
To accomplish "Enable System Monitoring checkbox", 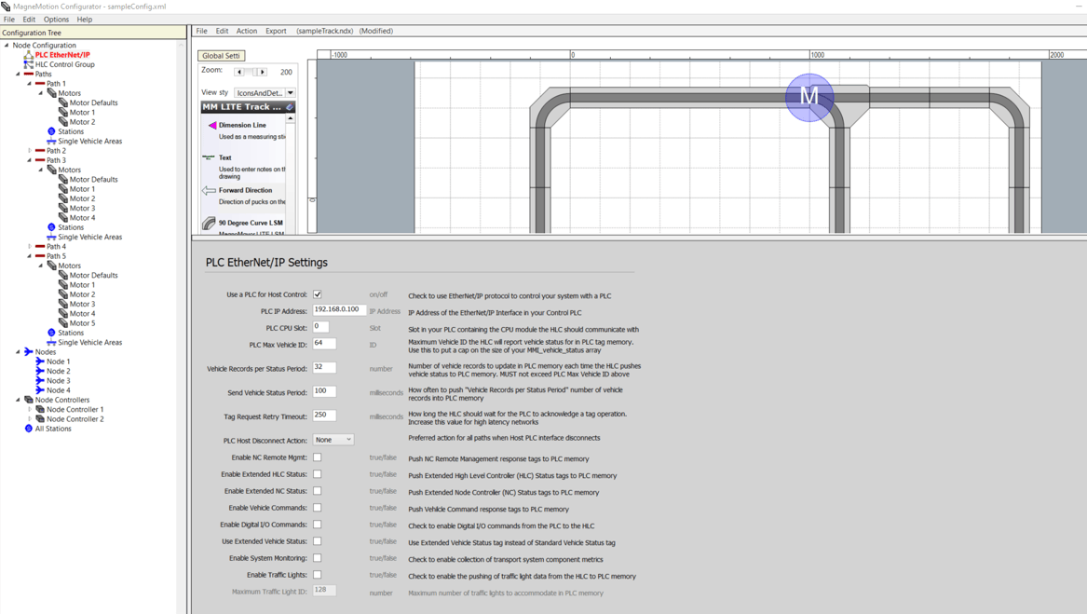I will tap(318, 558).
